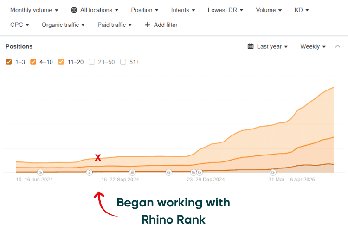Collapse the Positions chart with the chevron
Image resolution: width=348 pixels, height=232 pixels.
point(338,46)
